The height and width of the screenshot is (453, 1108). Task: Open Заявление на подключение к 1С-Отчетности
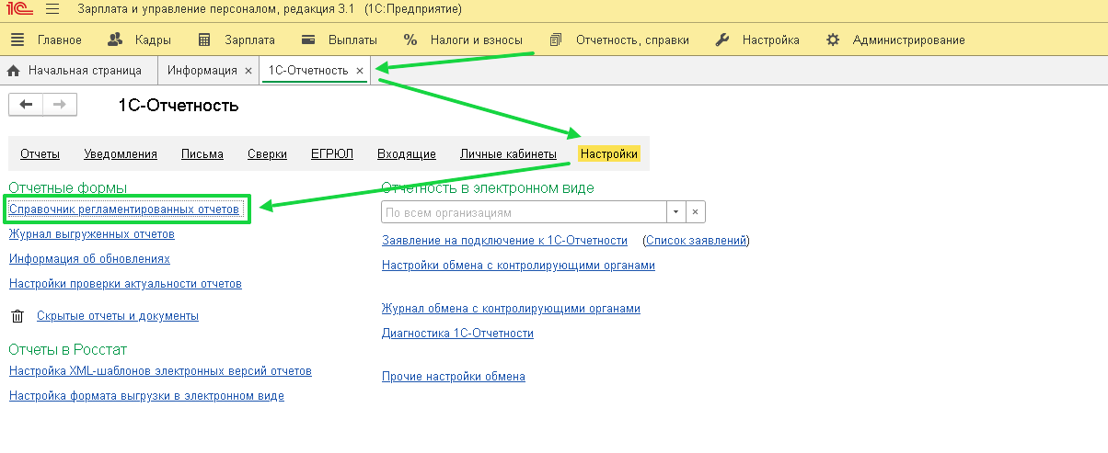[x=504, y=241]
